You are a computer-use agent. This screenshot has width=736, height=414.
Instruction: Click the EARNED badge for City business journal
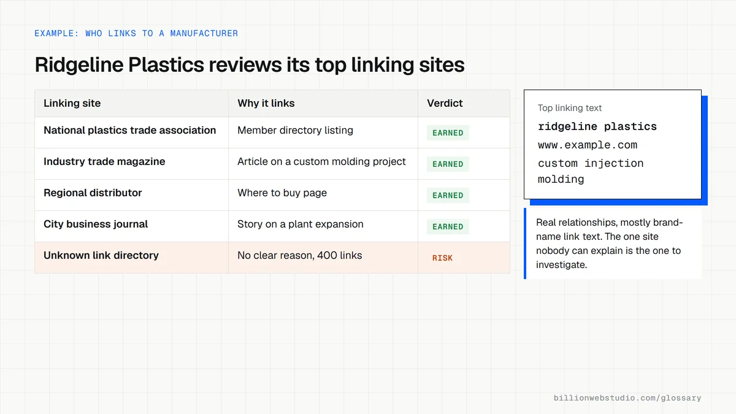coord(448,227)
